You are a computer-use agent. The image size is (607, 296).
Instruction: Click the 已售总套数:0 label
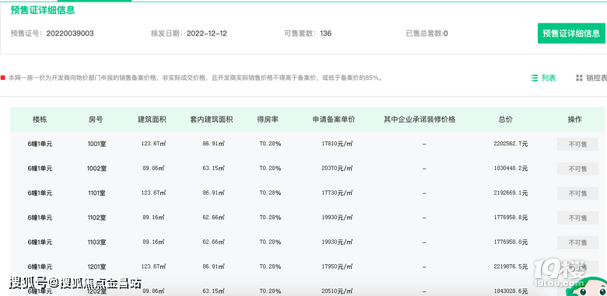[426, 33]
